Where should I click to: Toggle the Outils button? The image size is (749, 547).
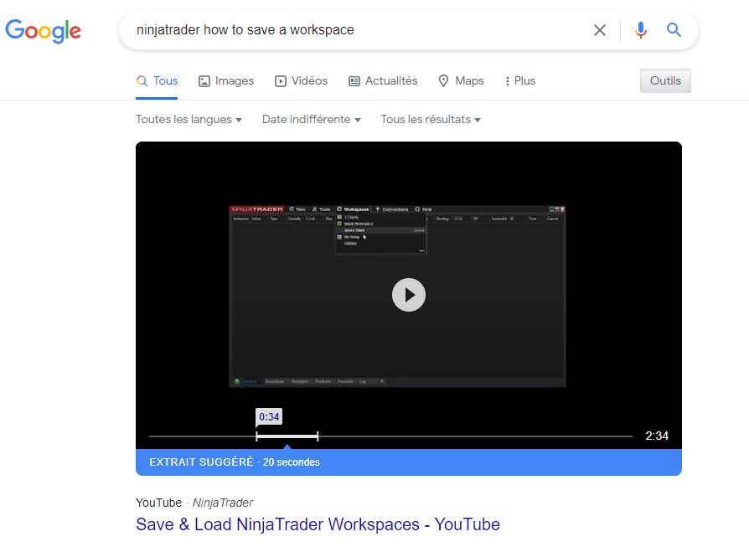click(x=665, y=80)
